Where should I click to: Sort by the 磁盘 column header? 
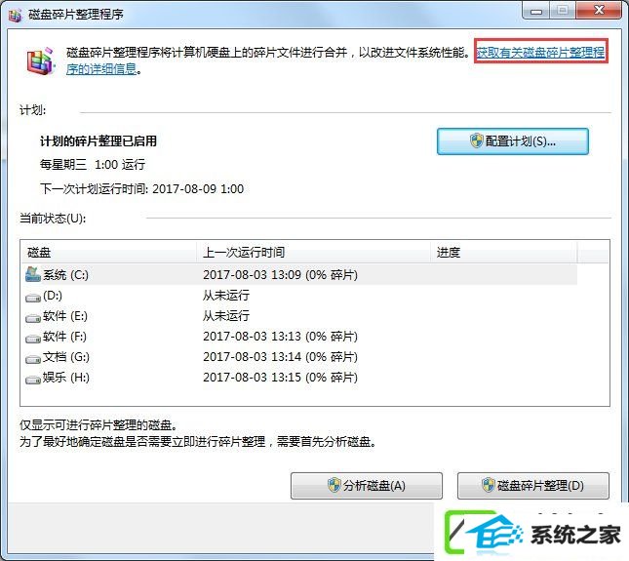(x=108, y=252)
